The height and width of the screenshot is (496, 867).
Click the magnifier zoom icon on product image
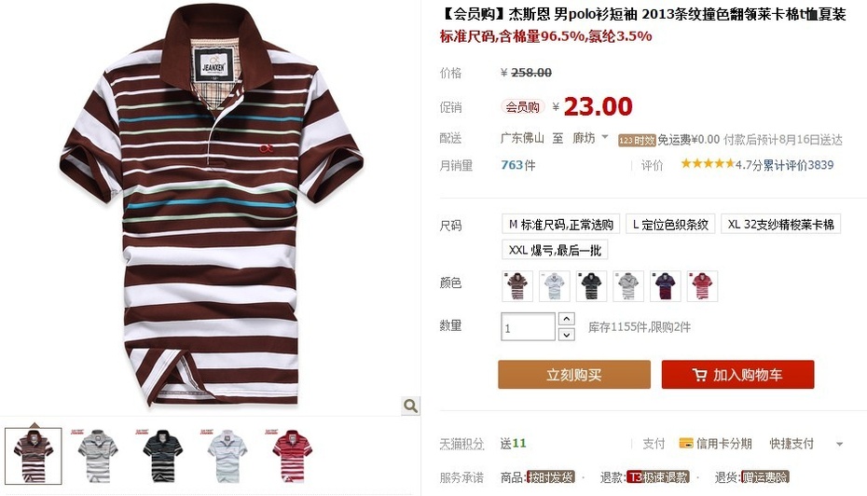pyautogui.click(x=410, y=406)
